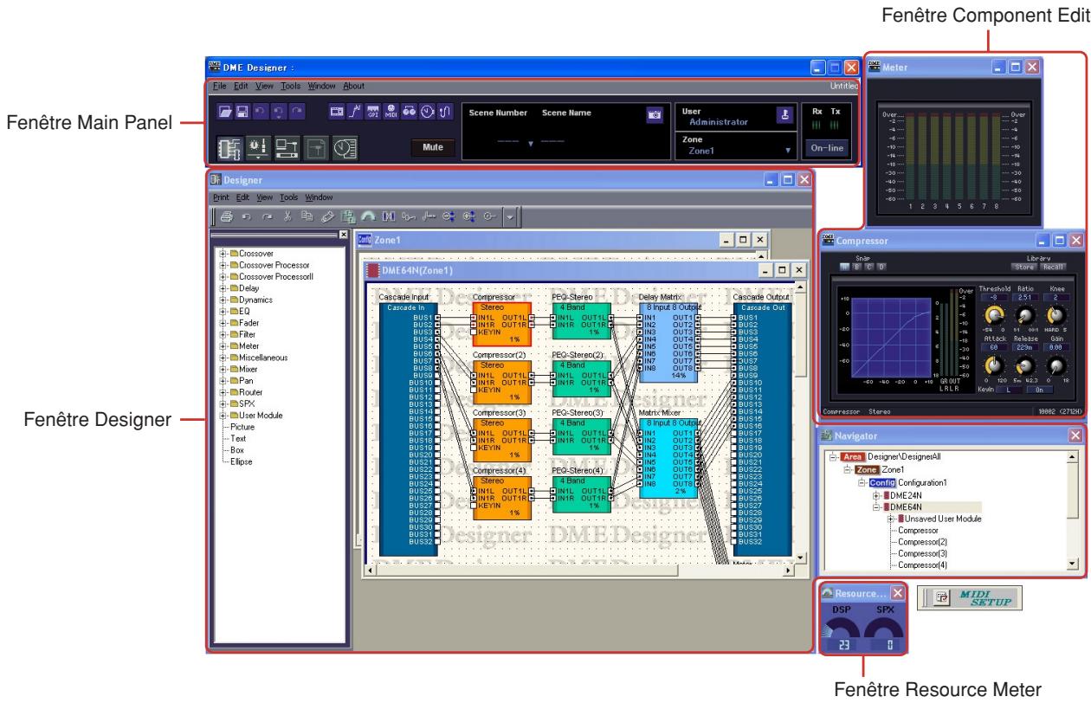The width and height of the screenshot is (1091, 703).
Task: Open the Designer window icon in Main Panel bottom row
Action: click(x=230, y=147)
